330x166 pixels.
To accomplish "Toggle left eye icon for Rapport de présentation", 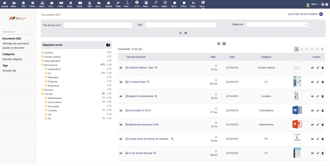I will tap(121, 96).
